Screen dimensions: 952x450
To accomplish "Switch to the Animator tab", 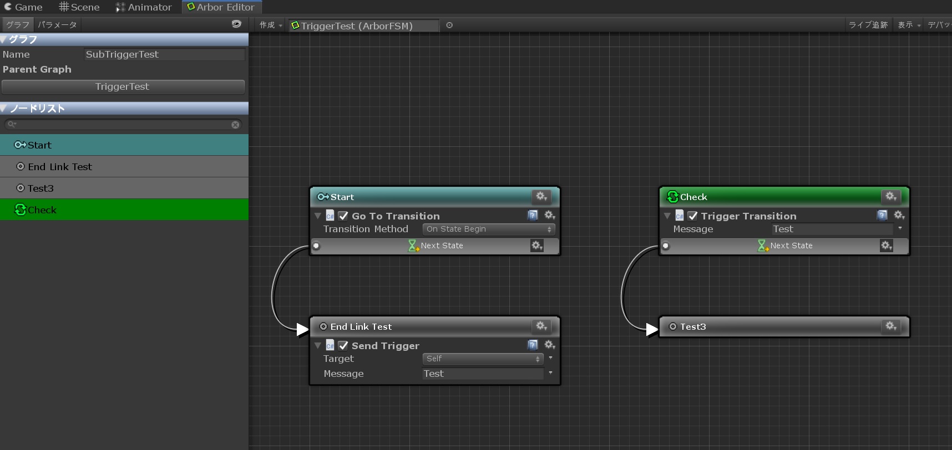I will (144, 7).
